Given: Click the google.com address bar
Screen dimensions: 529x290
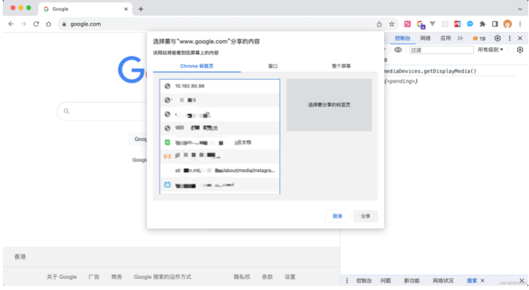Looking at the screenshot, I should (x=216, y=24).
